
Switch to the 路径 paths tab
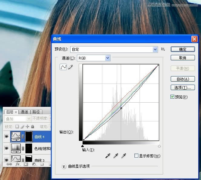point(35,112)
